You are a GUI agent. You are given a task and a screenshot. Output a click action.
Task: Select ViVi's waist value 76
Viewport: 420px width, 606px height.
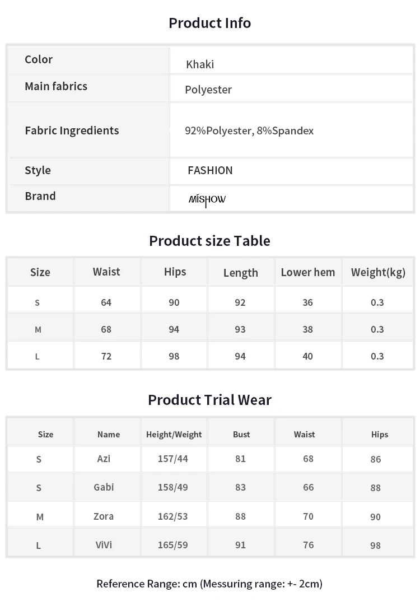tap(309, 545)
